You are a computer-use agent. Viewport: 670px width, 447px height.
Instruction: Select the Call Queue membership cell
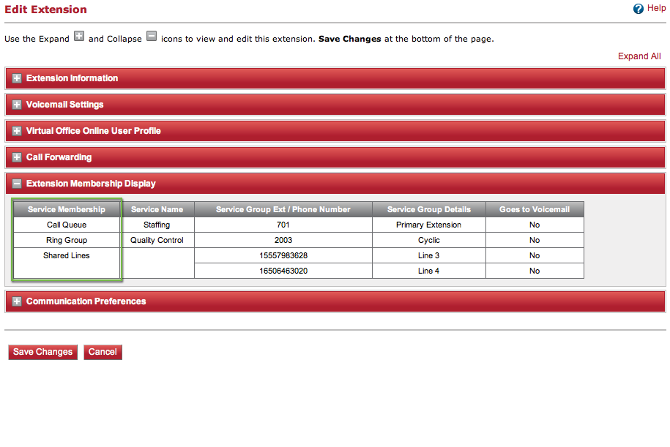[x=67, y=225]
